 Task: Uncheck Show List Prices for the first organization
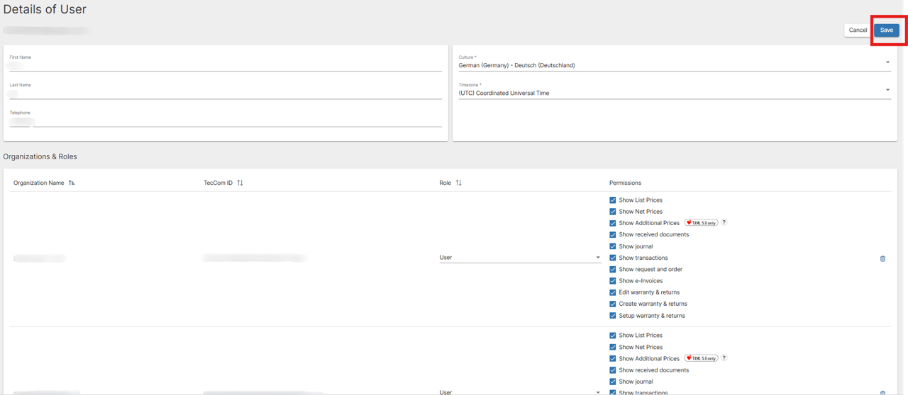(613, 200)
